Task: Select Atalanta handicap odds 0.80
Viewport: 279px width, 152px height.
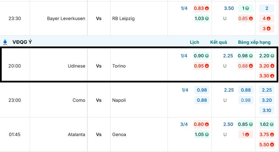Action: [x=201, y=124]
